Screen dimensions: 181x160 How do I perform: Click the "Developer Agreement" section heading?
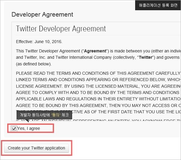pos(42,15)
